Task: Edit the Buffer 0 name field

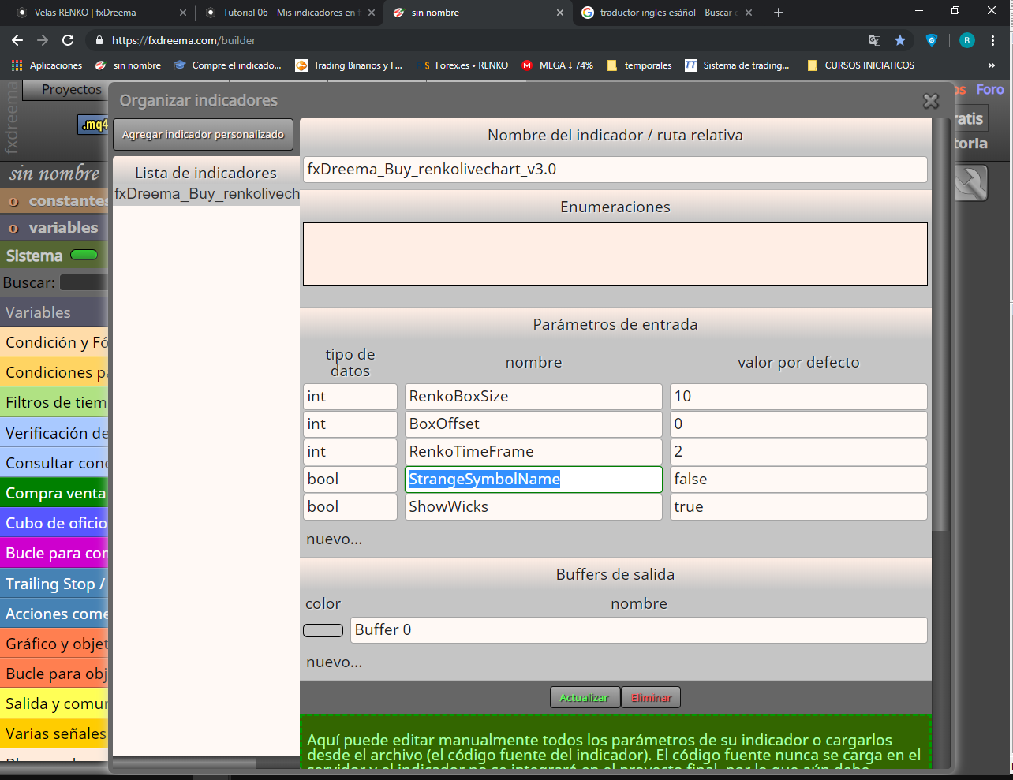Action: click(x=639, y=630)
